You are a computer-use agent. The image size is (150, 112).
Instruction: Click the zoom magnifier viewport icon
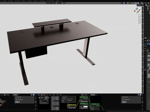click(139, 15)
